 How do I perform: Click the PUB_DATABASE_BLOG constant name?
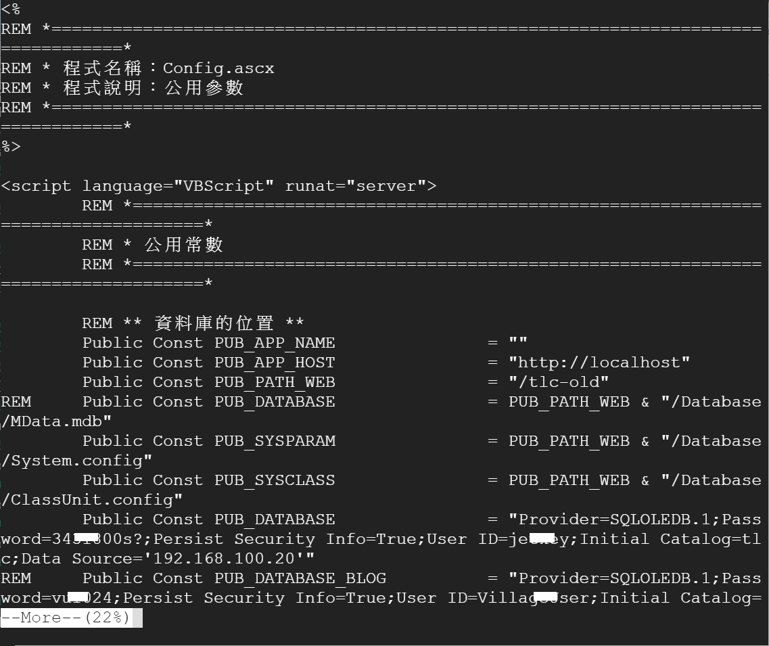[x=300, y=578]
